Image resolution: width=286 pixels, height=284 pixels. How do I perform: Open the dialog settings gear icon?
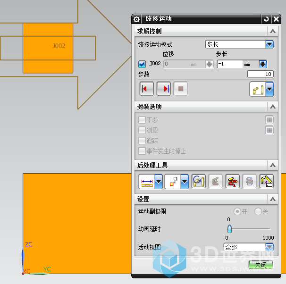point(136,19)
